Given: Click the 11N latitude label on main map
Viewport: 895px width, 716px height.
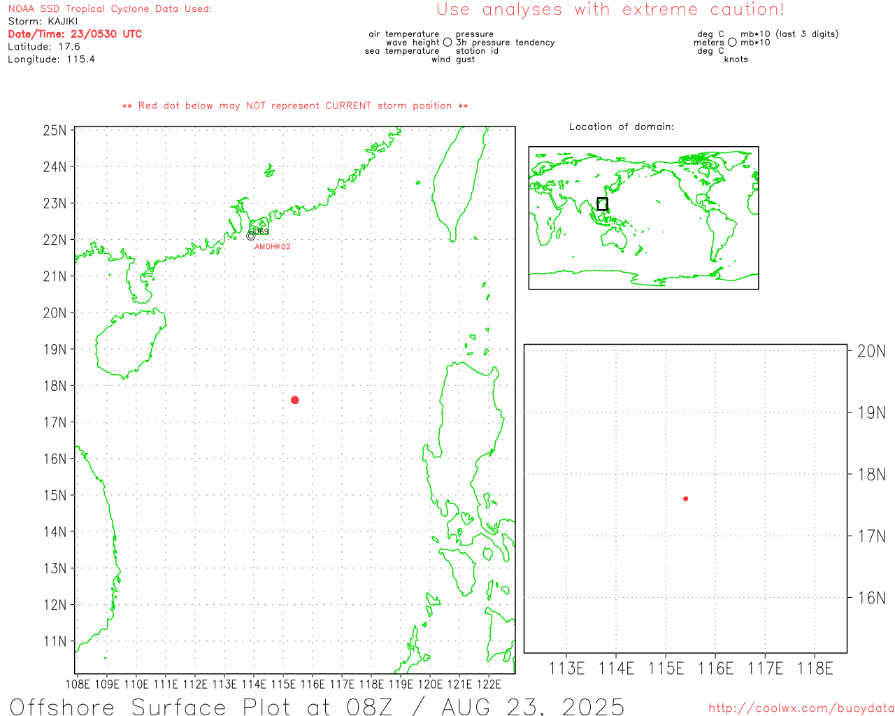Looking at the screenshot, I should [x=55, y=642].
